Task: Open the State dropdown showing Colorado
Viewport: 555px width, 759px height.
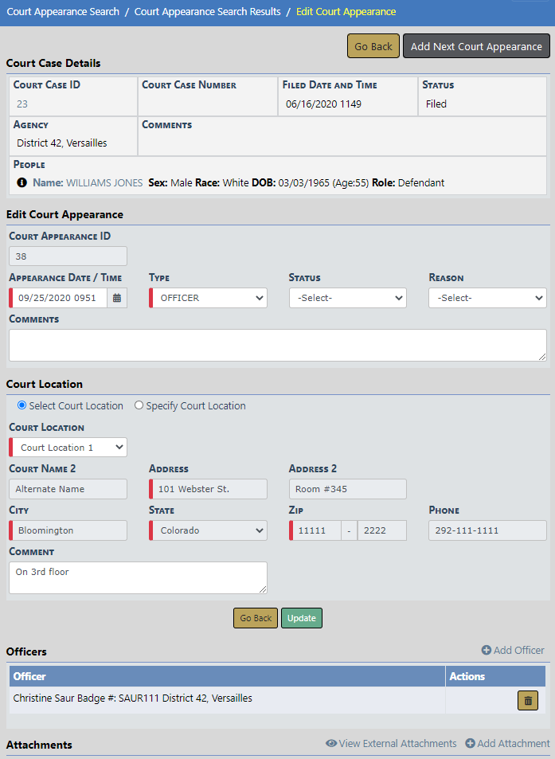Action: click(208, 530)
